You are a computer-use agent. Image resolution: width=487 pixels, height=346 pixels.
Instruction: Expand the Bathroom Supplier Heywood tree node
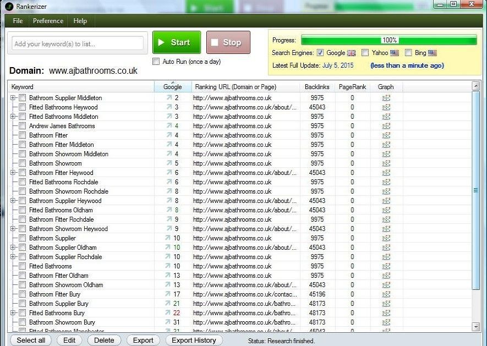point(13,201)
